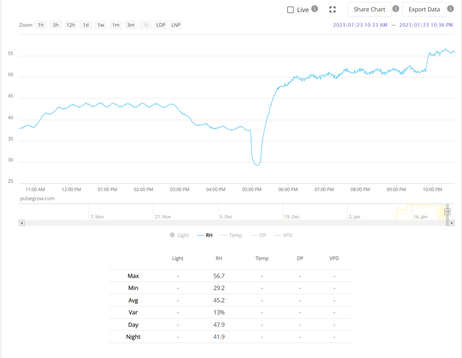Select the 12h zoom option
Viewport: 462px width, 358px height.
tap(71, 25)
